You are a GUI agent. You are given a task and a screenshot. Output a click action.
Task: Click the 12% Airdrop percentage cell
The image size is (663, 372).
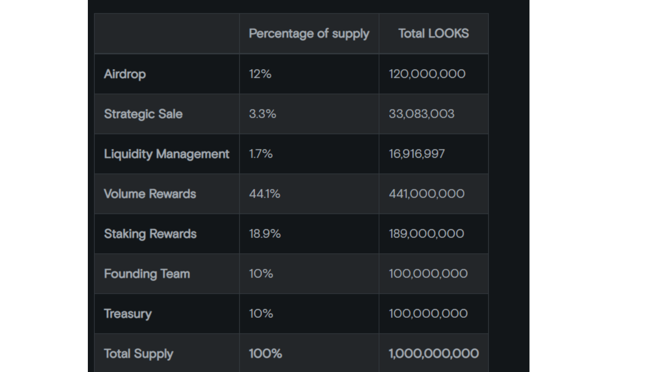click(x=260, y=74)
